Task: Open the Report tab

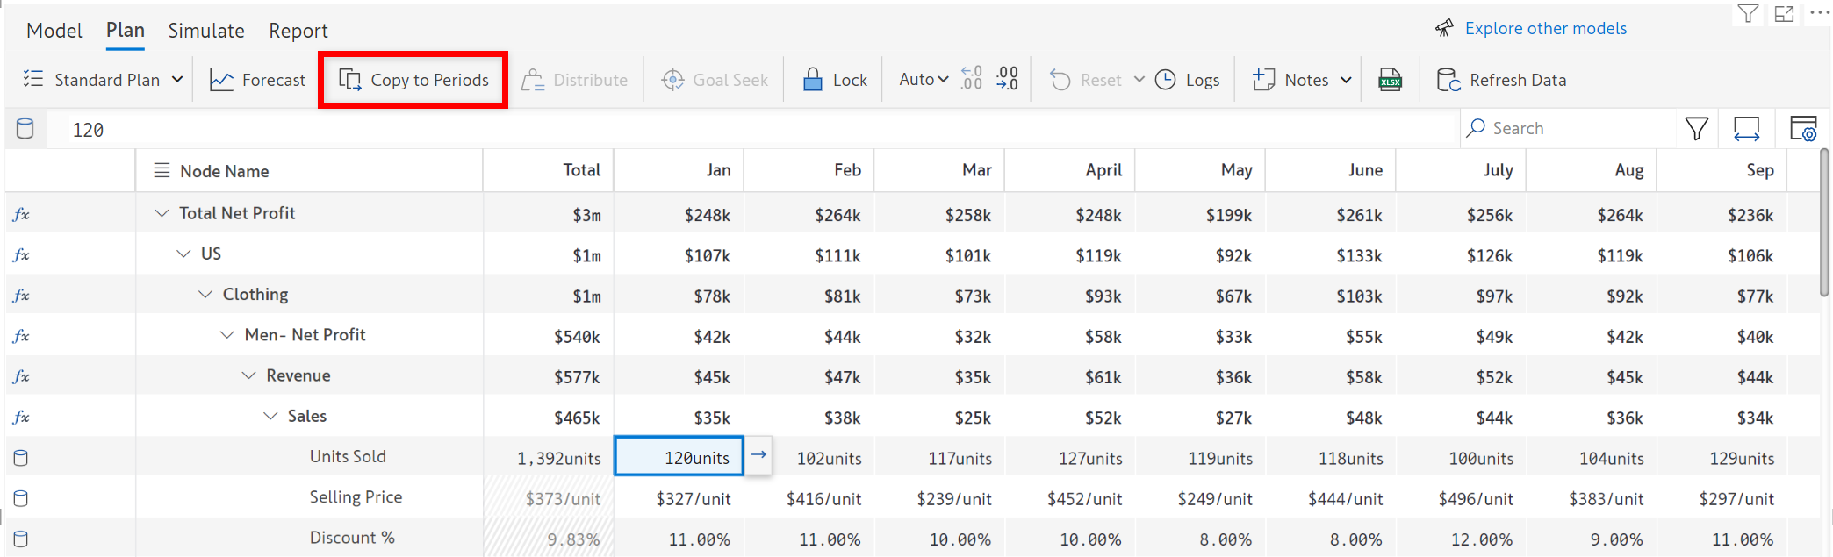Action: click(x=298, y=31)
